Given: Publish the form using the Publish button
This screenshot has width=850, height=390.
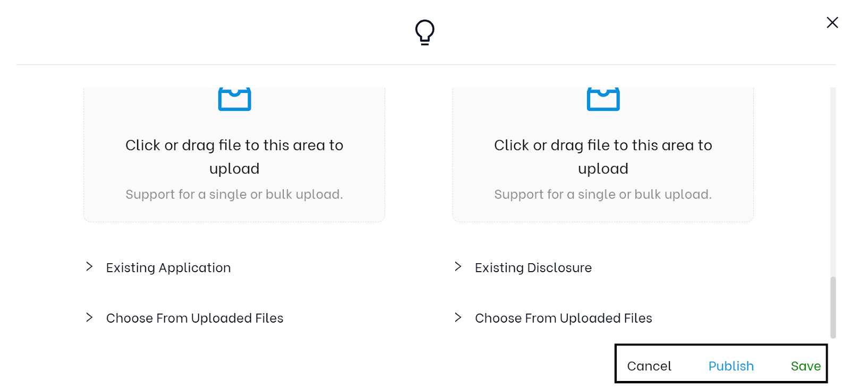Looking at the screenshot, I should 730,366.
